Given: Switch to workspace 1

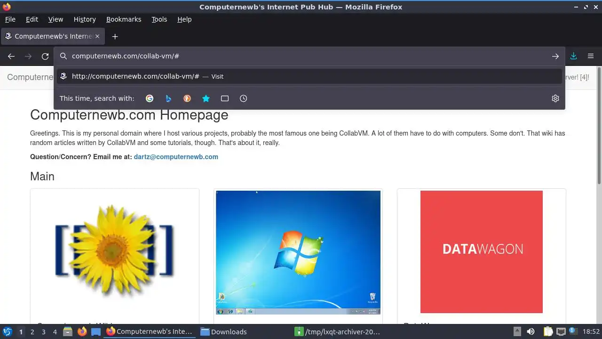Looking at the screenshot, I should coord(21,331).
